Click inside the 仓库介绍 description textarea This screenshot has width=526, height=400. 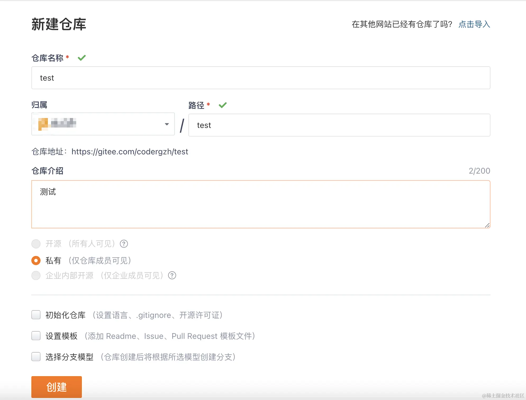pyautogui.click(x=261, y=204)
